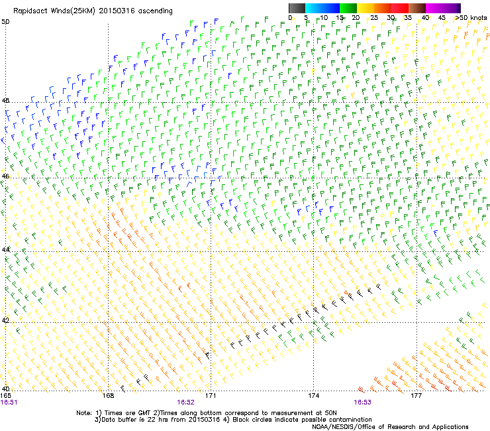
Task: Click the longitude label '177'
Action: click(x=416, y=396)
